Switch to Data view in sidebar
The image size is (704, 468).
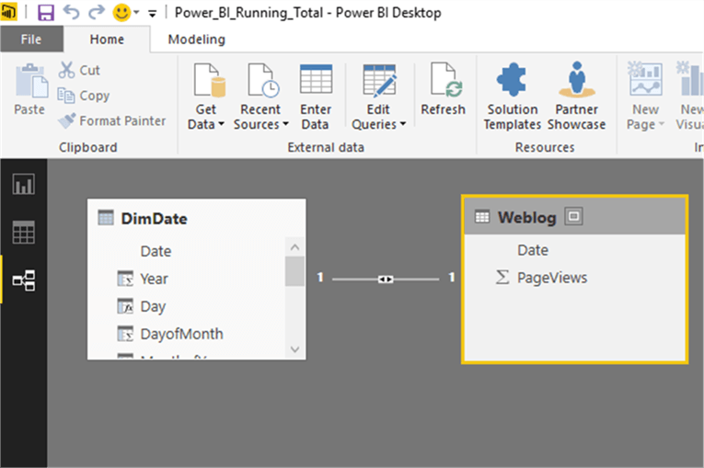tap(23, 232)
